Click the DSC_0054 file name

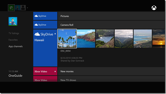click(x=65, y=51)
